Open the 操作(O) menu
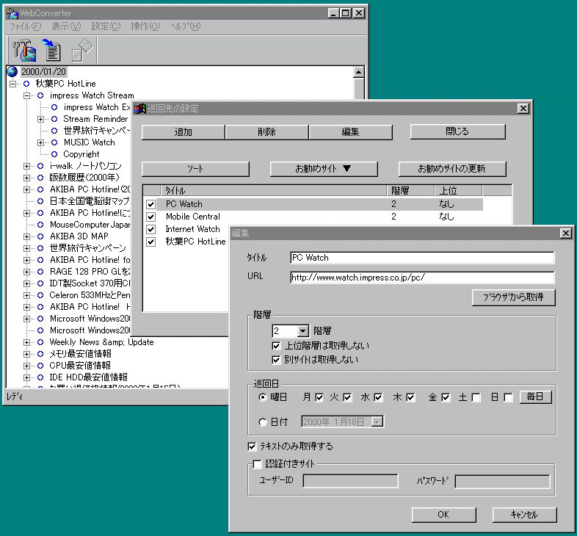This screenshot has width=577, height=536. tap(145, 26)
